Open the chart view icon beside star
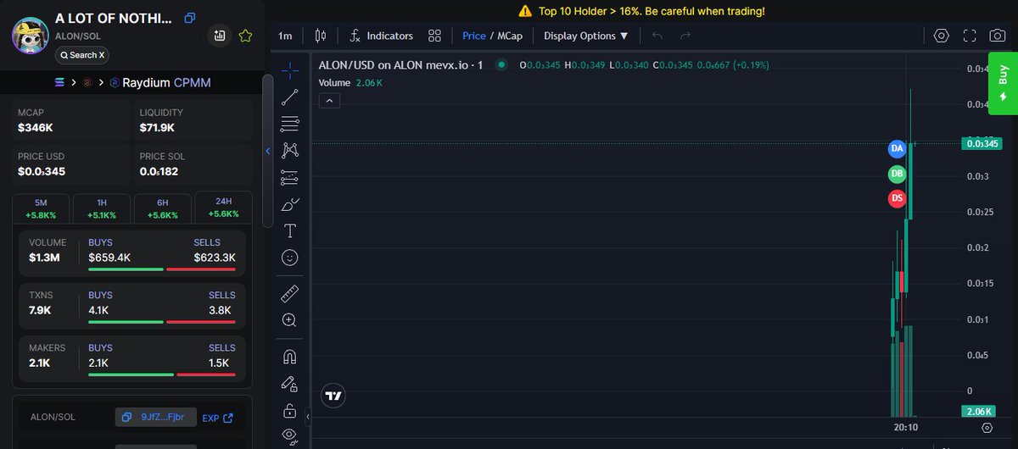This screenshot has width=1018, height=449. tap(220, 36)
